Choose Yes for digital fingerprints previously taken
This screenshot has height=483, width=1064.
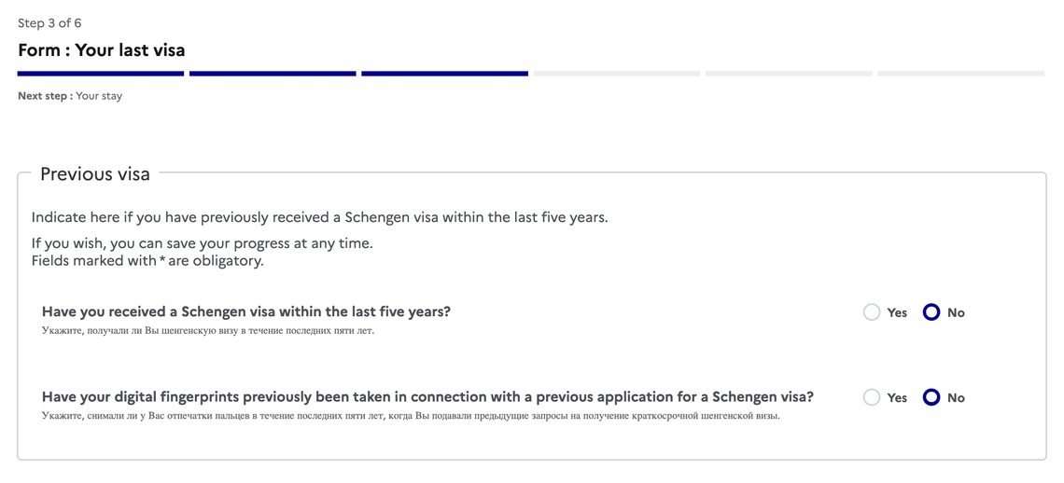tap(872, 397)
